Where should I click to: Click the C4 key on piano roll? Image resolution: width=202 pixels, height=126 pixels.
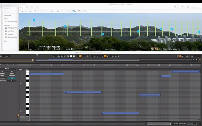pos(27,83)
